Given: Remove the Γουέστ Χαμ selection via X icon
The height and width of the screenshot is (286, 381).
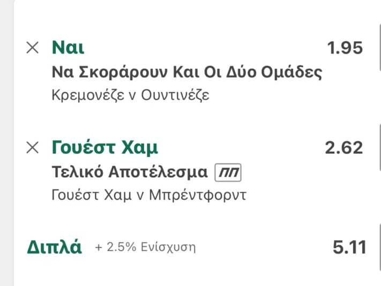Looking at the screenshot, I should pos(33,147).
